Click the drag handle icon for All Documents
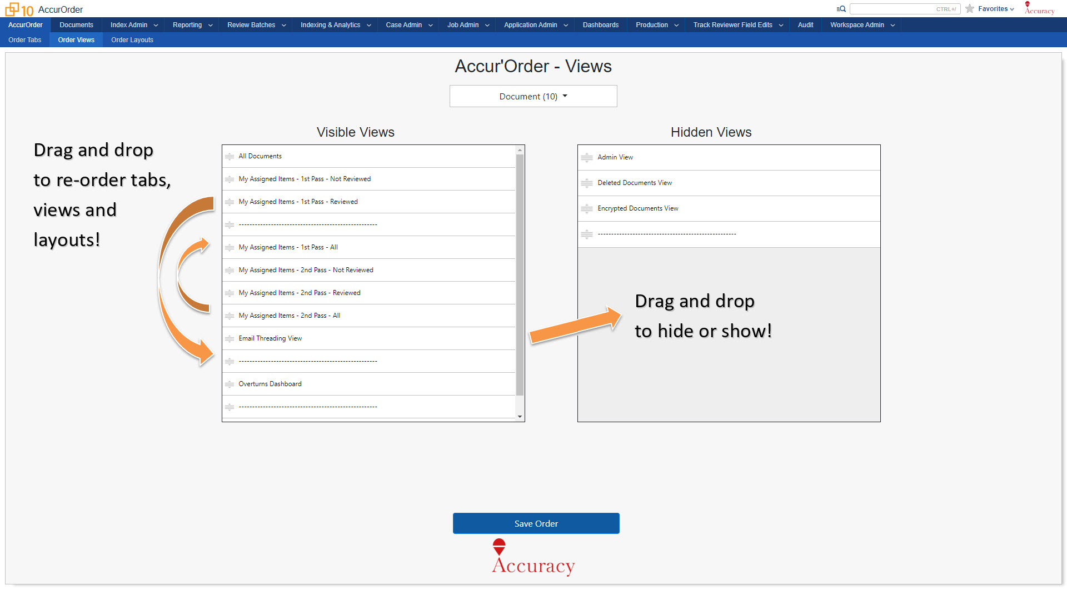Image resolution: width=1067 pixels, height=600 pixels. pos(230,156)
